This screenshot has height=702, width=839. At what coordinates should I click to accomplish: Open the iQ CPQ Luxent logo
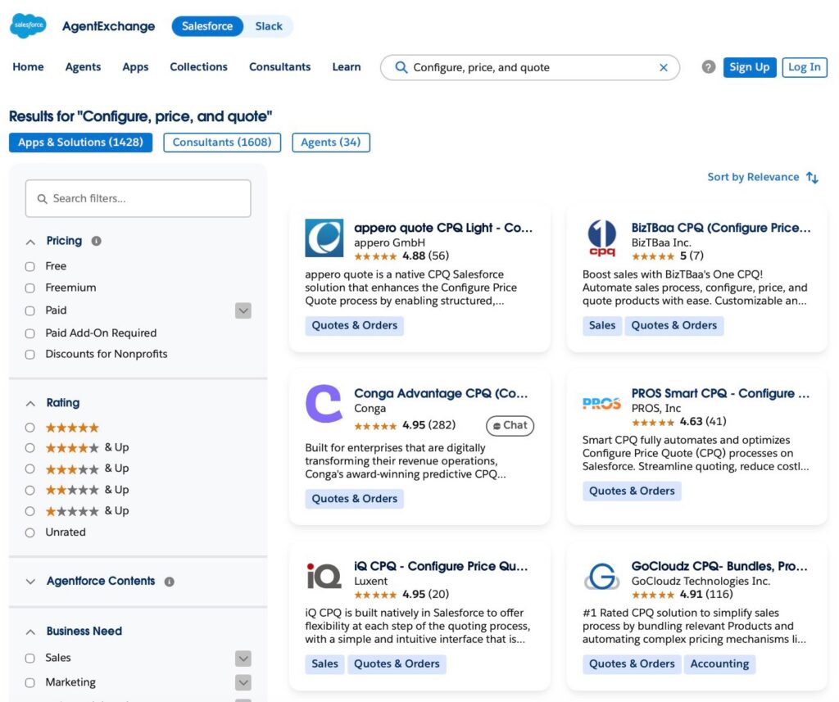pos(324,576)
